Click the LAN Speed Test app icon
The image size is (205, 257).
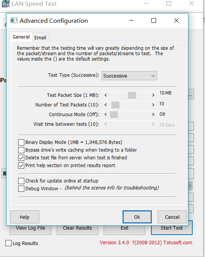5,3
